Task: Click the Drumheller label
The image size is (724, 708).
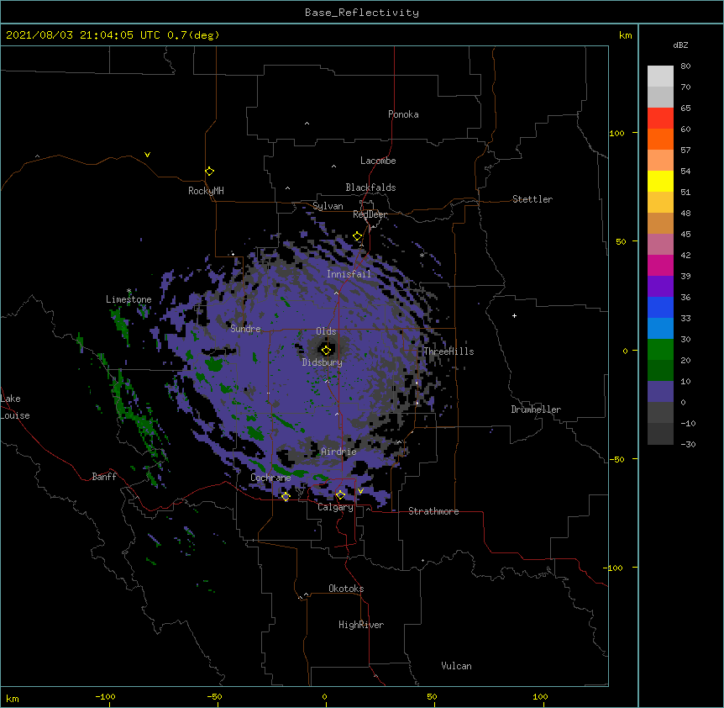Action: [x=536, y=409]
